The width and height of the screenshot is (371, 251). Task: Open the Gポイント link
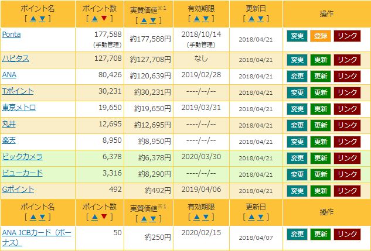tap(18, 190)
